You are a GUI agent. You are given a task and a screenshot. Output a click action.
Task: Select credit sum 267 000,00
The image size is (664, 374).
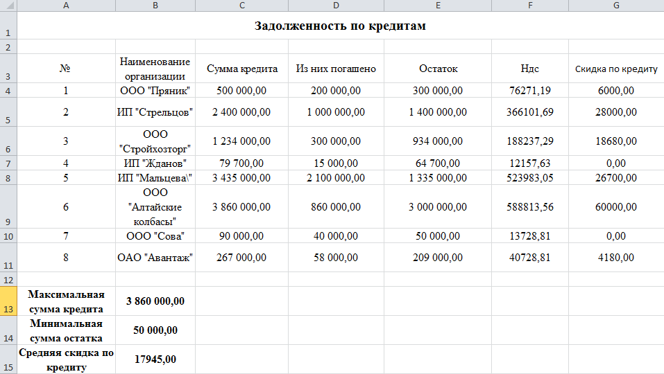pos(241,258)
